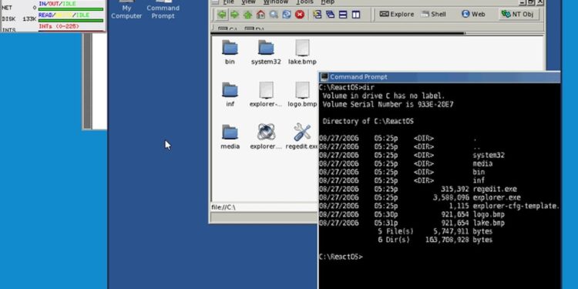
Task: Click the green Forward arrow toolbar icon
Action: (234, 15)
